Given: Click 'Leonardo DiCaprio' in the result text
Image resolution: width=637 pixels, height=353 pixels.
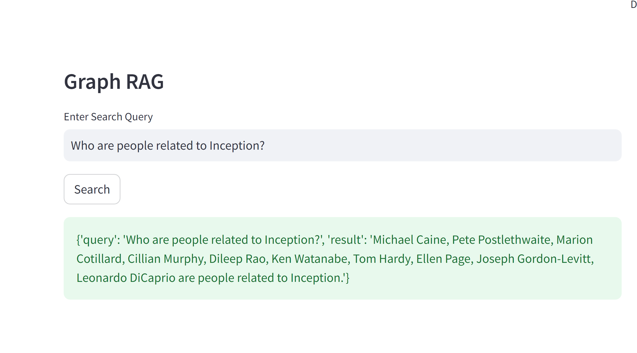Looking at the screenshot, I should click(x=126, y=278).
